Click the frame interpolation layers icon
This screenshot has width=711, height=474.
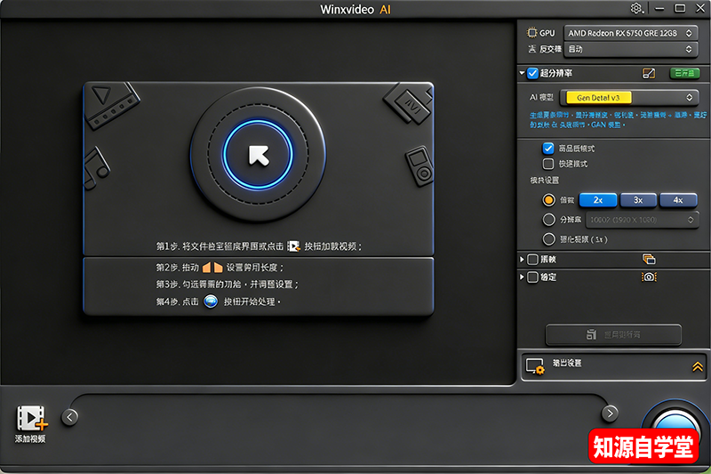point(649,260)
